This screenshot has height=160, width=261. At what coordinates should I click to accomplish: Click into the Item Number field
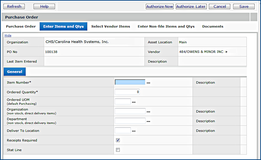(x=130, y=82)
